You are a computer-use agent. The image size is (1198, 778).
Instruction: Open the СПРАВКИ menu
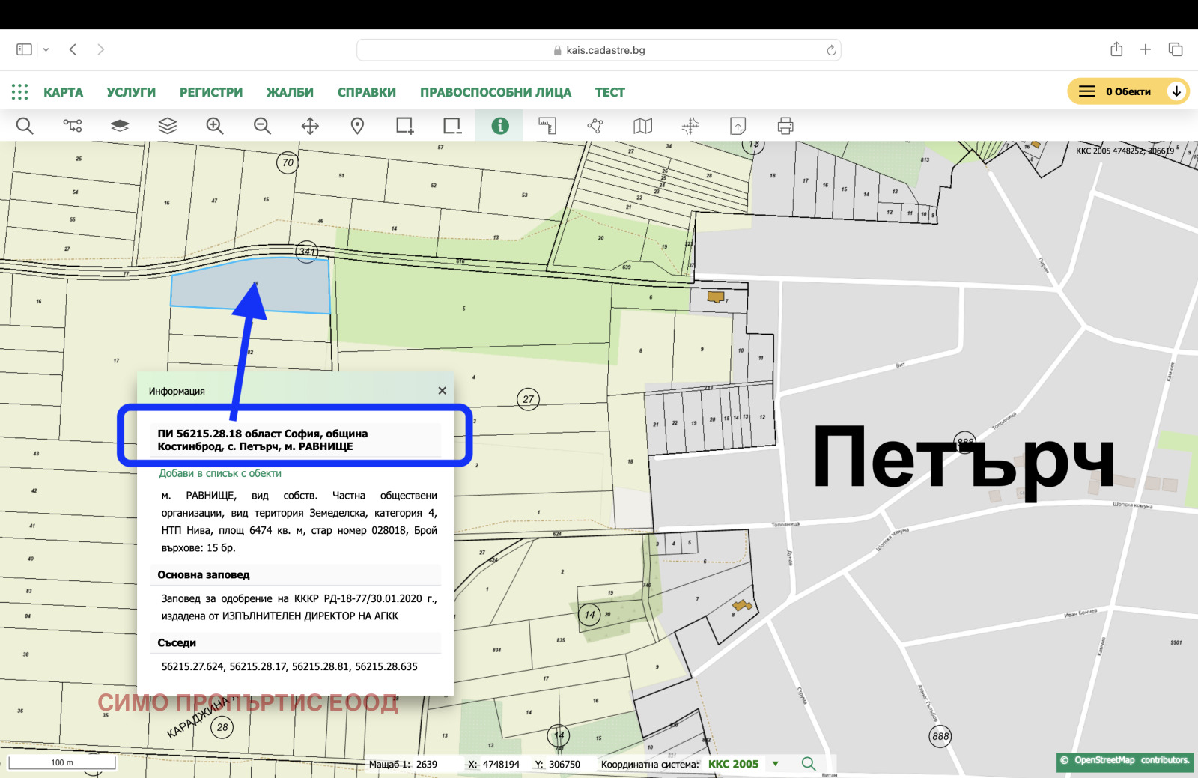point(367,92)
